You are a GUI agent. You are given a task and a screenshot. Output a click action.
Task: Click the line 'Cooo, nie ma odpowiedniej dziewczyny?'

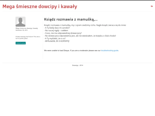(63, 33)
